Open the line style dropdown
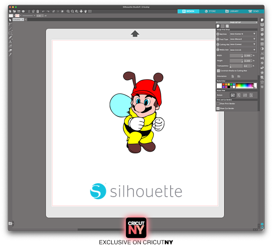Screen dimensions: 272x247 pyautogui.click(x=34, y=16)
